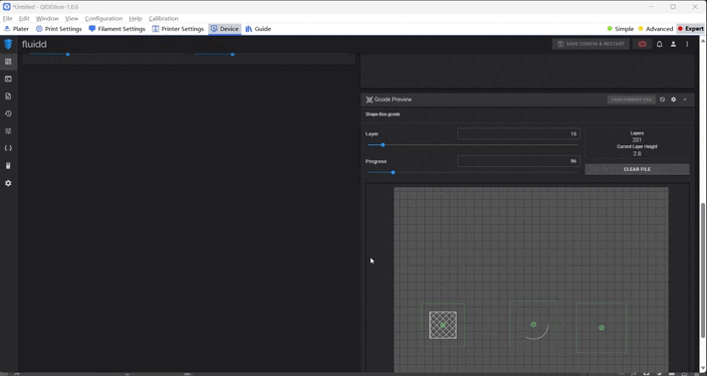Screen dimensions: 707x376
Task: Open the Window menu
Action: (x=48, y=19)
